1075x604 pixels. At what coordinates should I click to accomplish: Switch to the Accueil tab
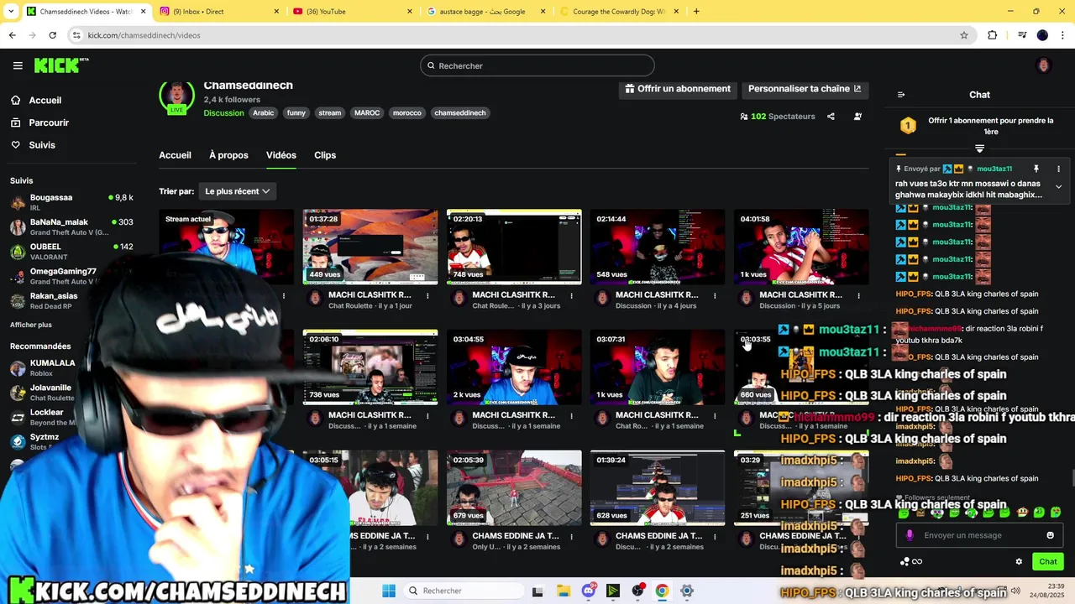click(175, 155)
